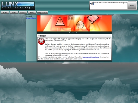The height and width of the screenshot is (103, 138).
Task: Click the megaphone announcement icon
Action: (x=92, y=4)
